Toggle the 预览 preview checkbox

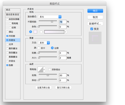coord(92,29)
